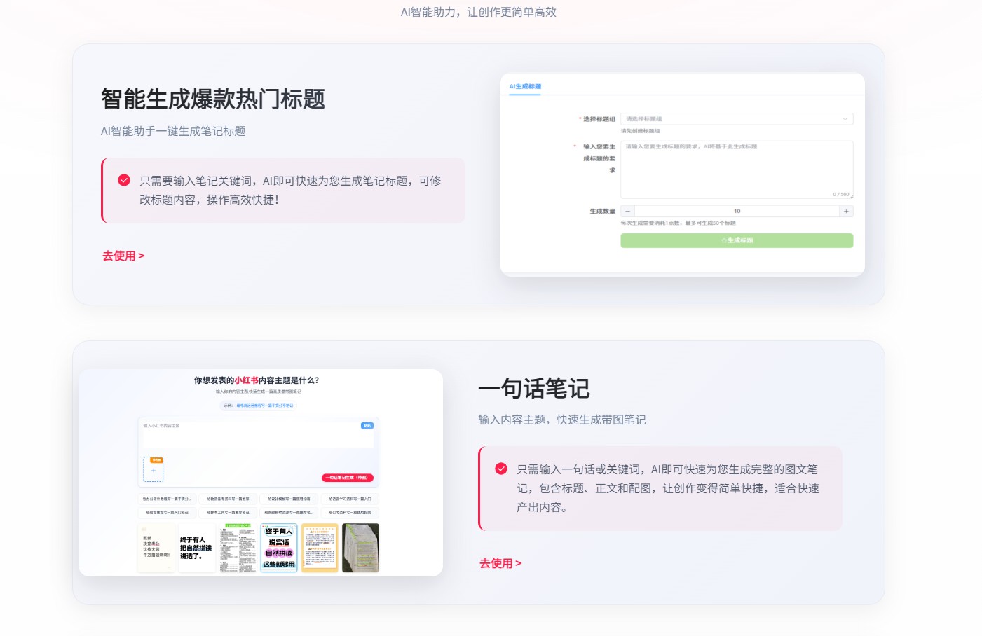
Task: Click the red 一句话笔记生成（带图）button
Action: click(348, 478)
